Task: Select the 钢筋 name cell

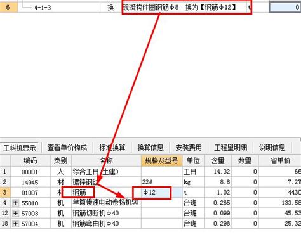Action: tap(106, 193)
